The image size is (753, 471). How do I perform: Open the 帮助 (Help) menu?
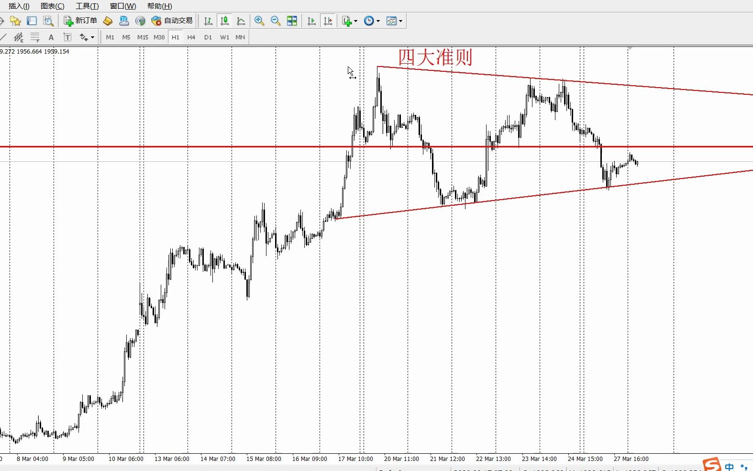[x=160, y=6]
